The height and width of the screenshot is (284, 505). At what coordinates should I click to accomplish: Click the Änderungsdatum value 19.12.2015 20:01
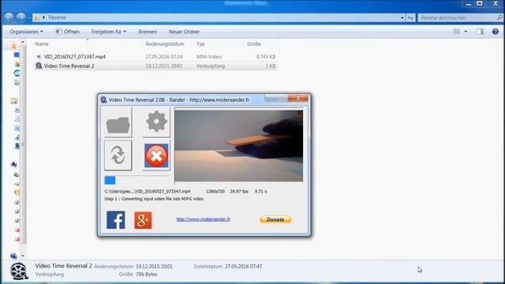pyautogui.click(x=154, y=267)
